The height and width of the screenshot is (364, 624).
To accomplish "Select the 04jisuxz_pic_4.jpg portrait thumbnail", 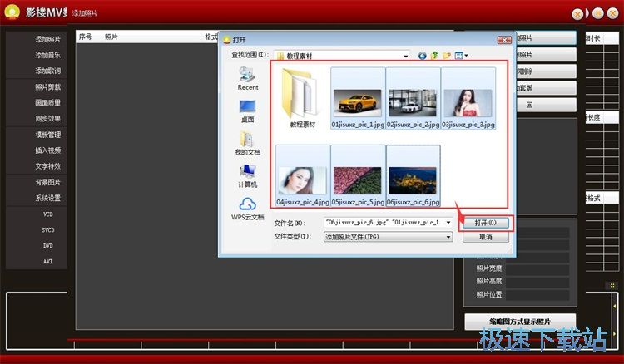I will [302, 175].
